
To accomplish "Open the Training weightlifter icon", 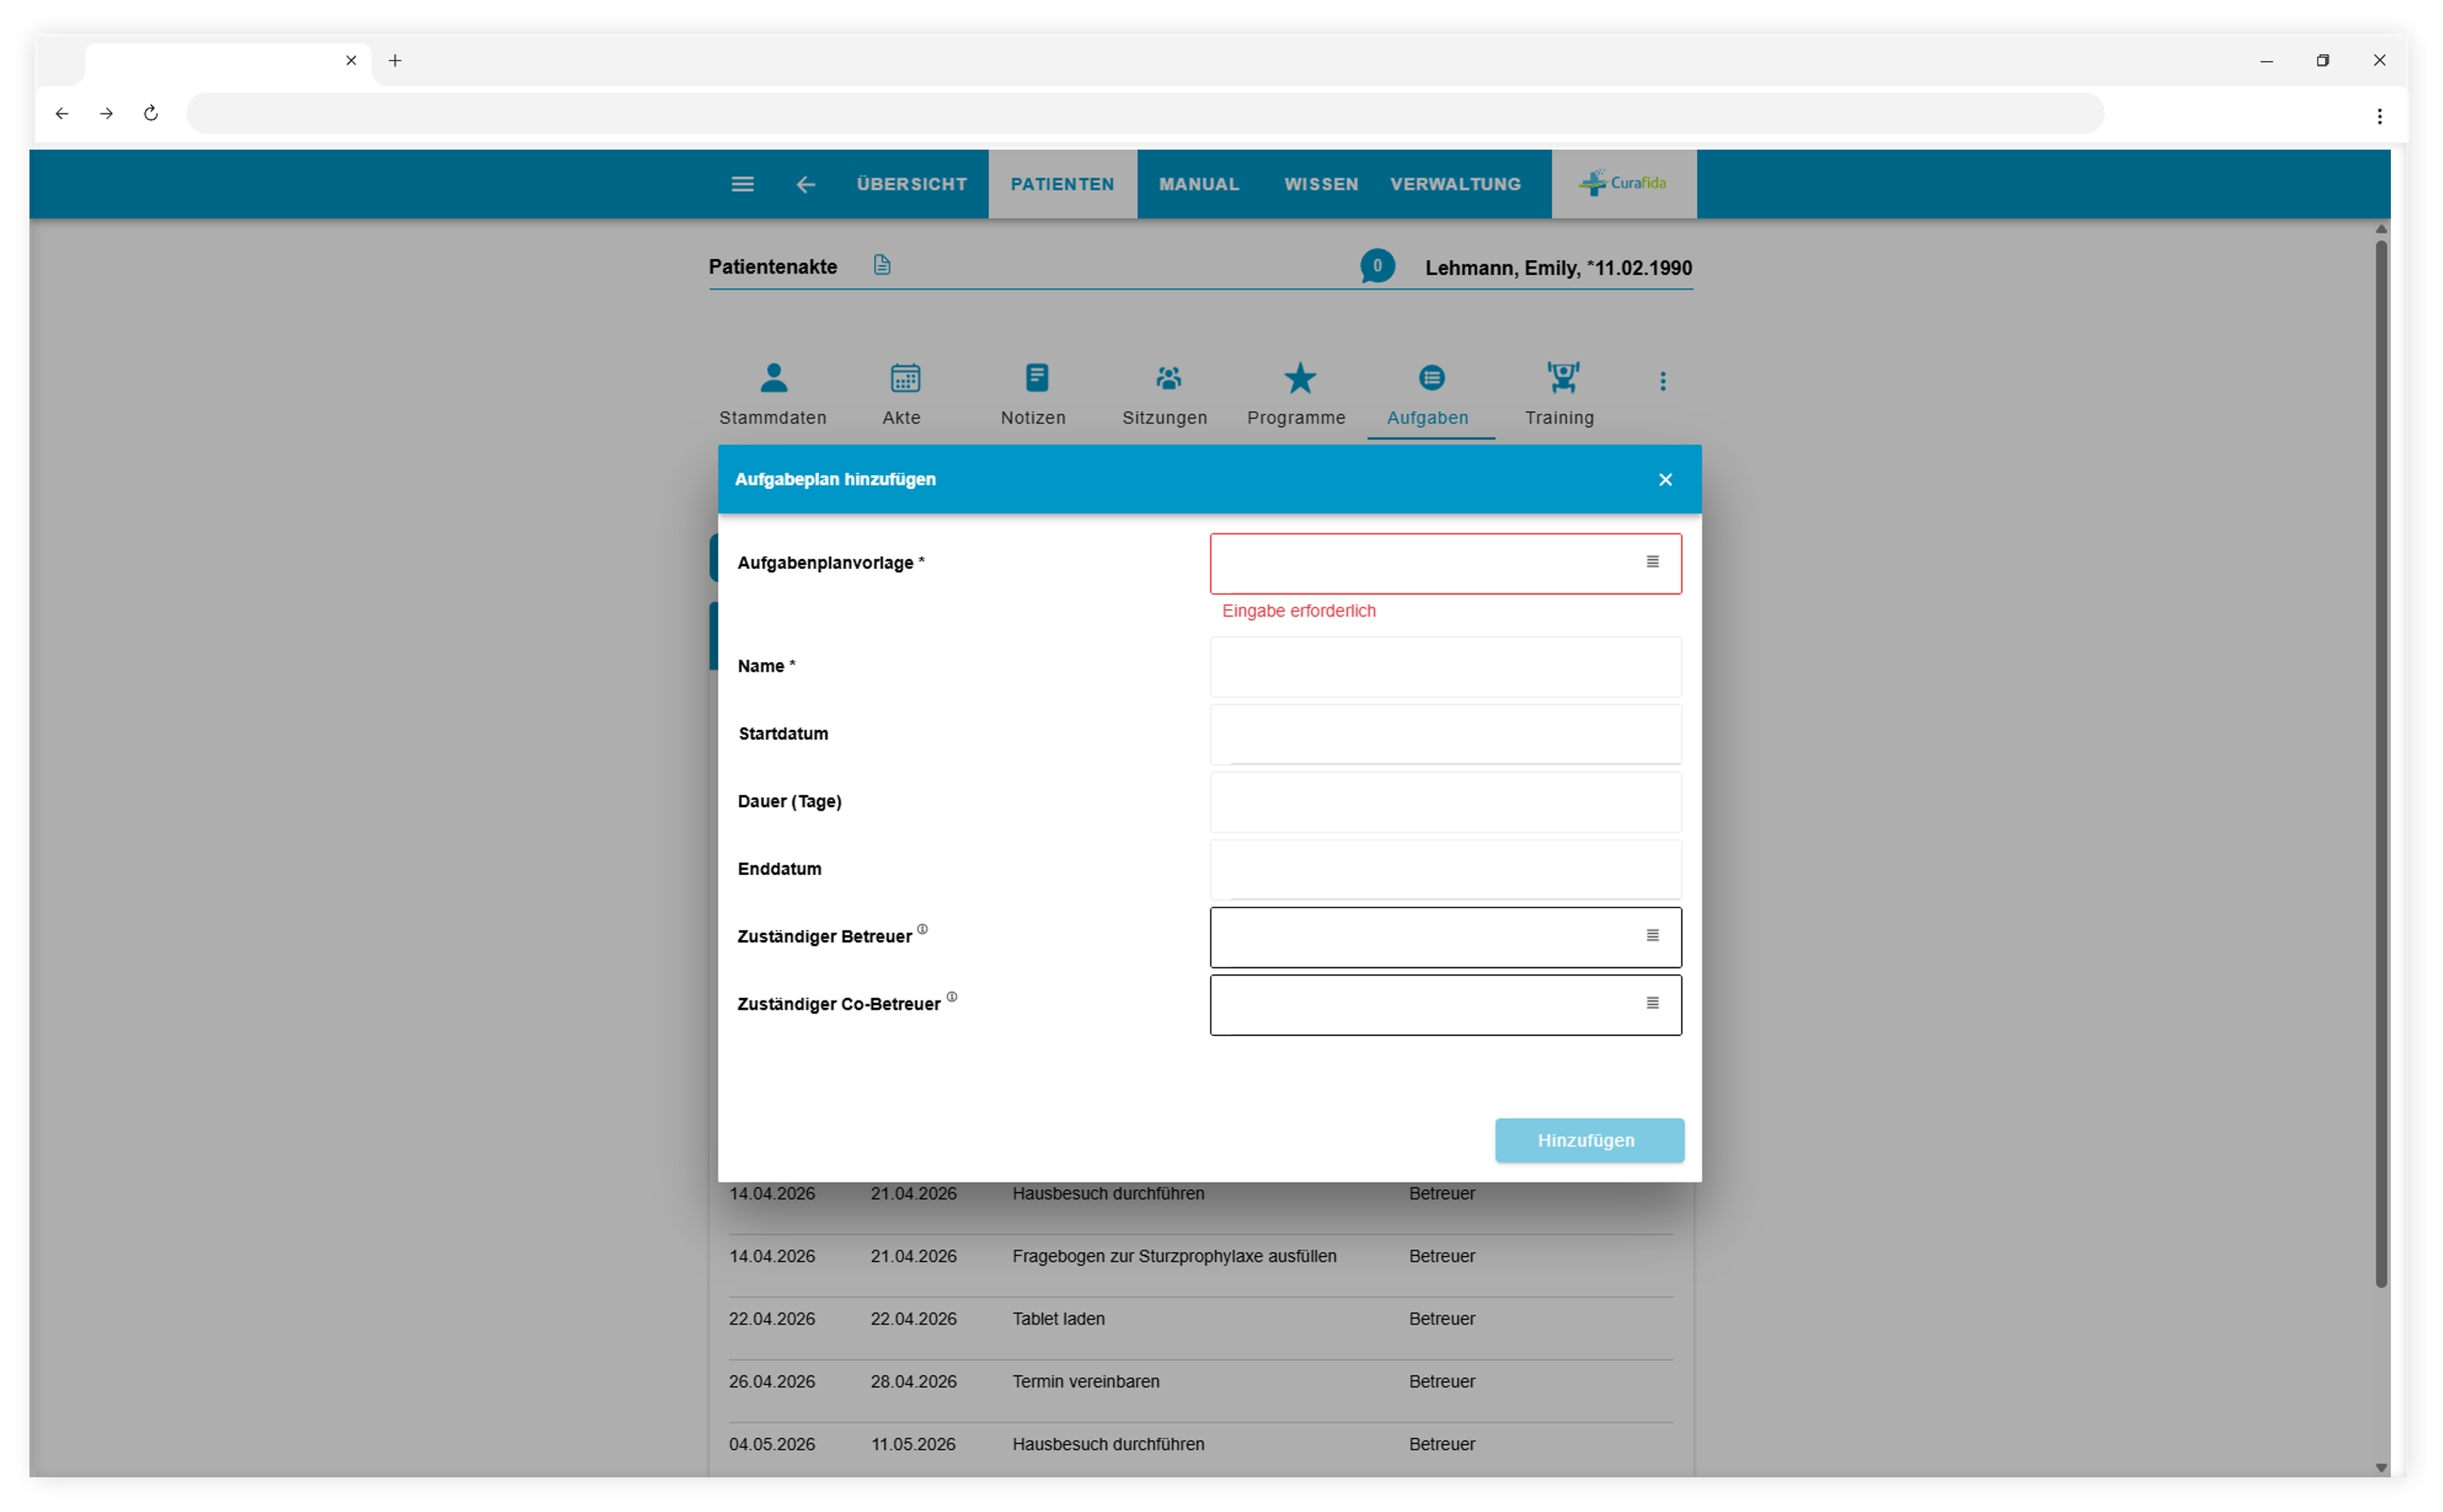I will 1562,378.
